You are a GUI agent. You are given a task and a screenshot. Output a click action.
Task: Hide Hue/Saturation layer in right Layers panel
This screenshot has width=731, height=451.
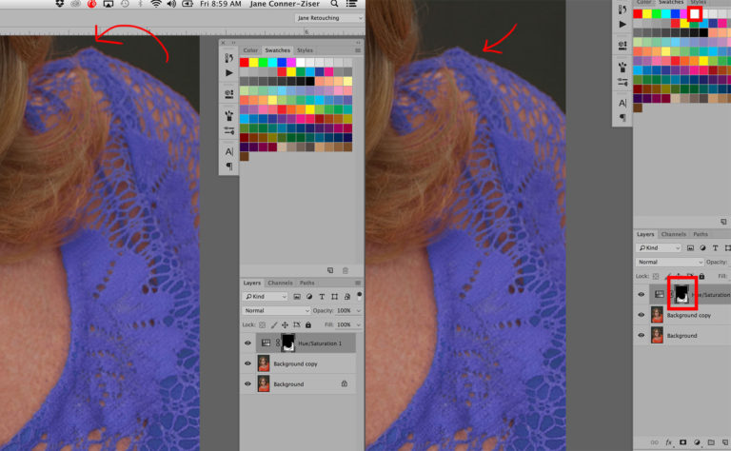pos(641,294)
